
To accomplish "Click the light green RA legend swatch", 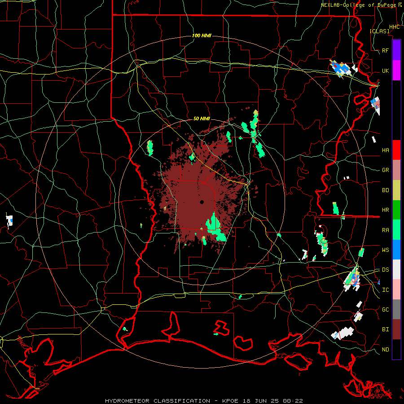I will click(396, 230).
